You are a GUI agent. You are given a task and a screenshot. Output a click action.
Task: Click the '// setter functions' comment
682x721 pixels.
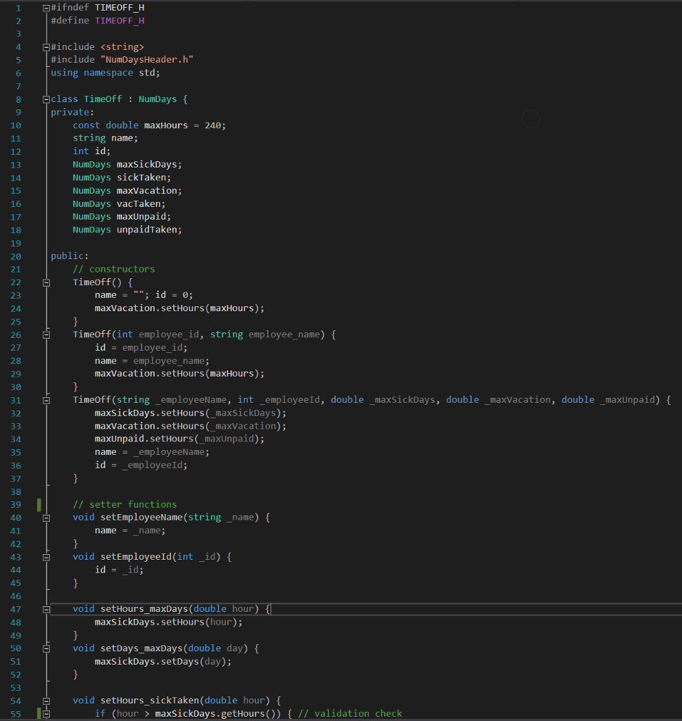(x=125, y=504)
